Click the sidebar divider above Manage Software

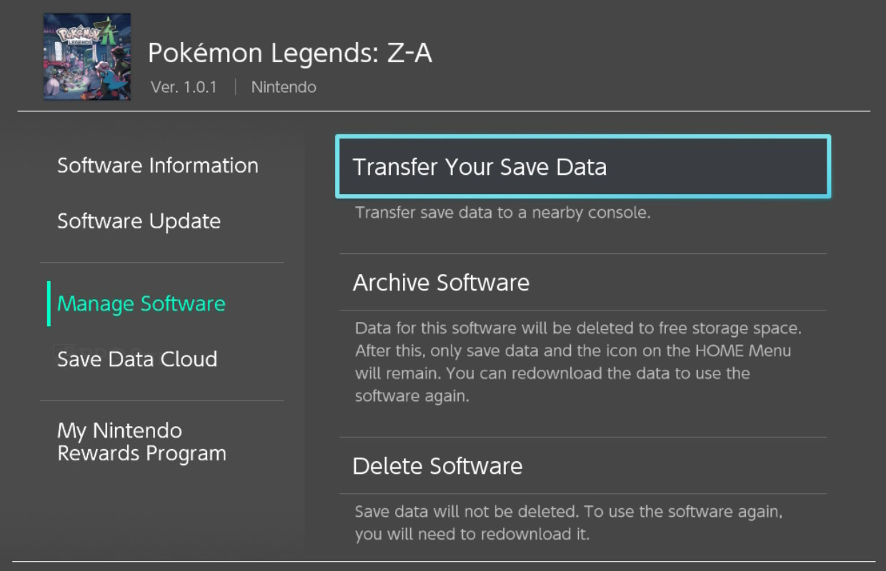pos(161,262)
